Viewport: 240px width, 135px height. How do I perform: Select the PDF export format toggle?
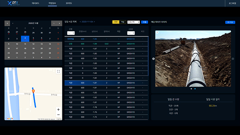[x=116, y=22]
